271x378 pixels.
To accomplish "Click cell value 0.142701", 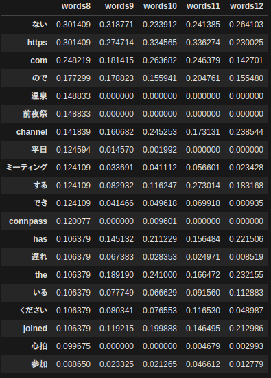I will [x=246, y=60].
